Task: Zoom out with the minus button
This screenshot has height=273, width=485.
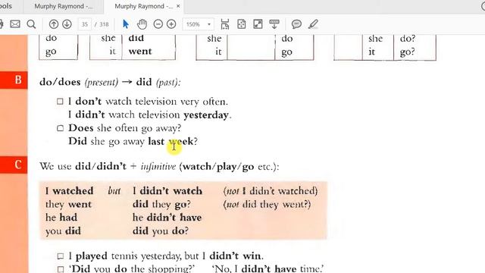Action: click(x=158, y=24)
